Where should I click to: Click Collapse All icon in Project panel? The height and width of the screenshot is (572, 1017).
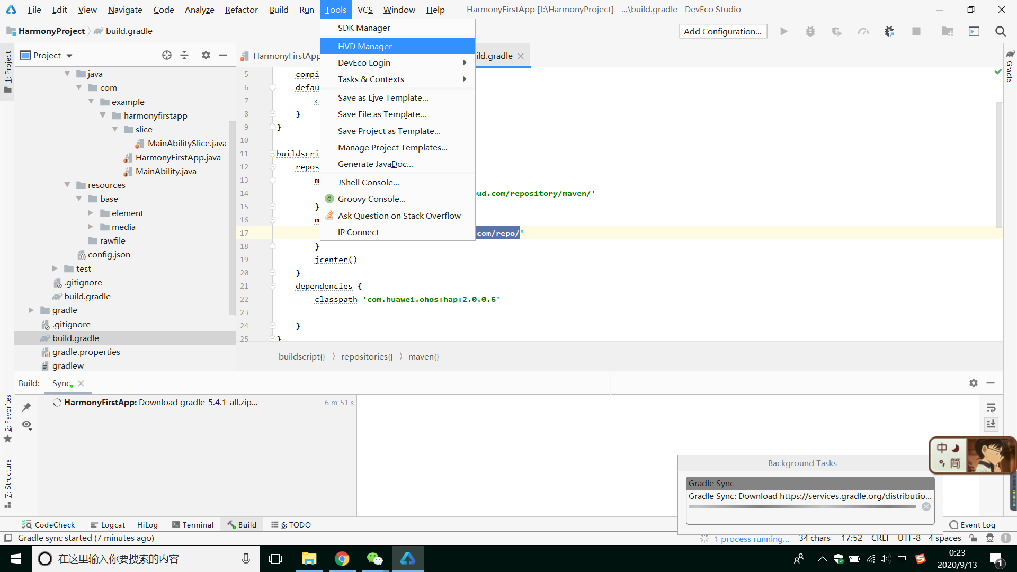(x=184, y=55)
